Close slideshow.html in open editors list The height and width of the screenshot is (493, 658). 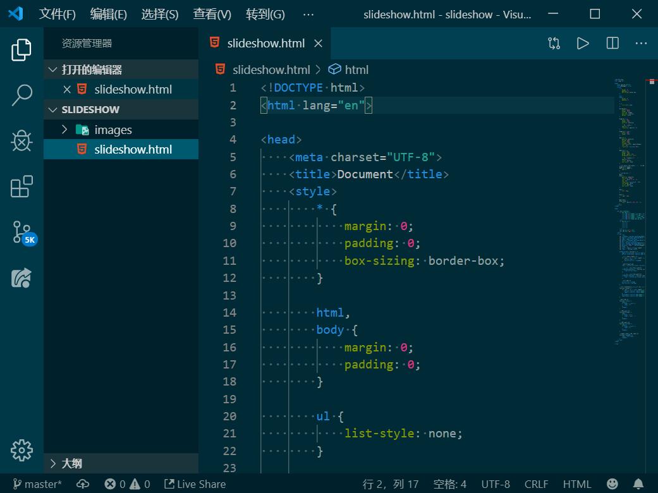(x=67, y=89)
